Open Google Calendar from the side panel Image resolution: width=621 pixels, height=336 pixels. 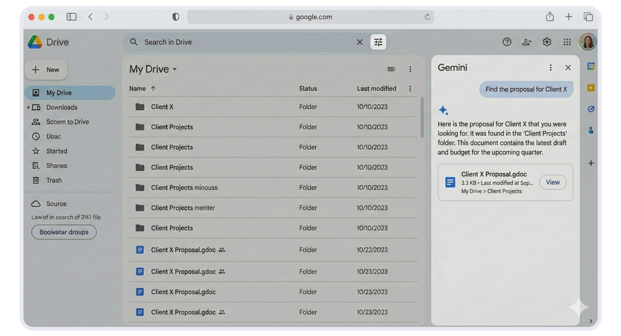[590, 65]
